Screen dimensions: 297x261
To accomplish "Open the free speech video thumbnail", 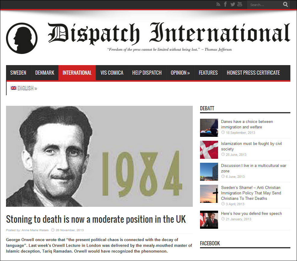I will [x=209, y=220].
